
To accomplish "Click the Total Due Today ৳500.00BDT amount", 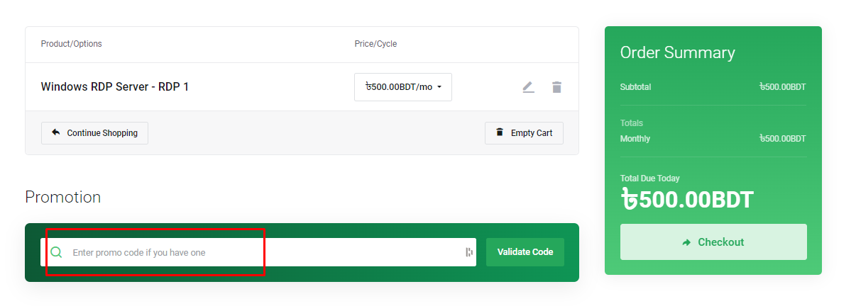I will (x=687, y=200).
